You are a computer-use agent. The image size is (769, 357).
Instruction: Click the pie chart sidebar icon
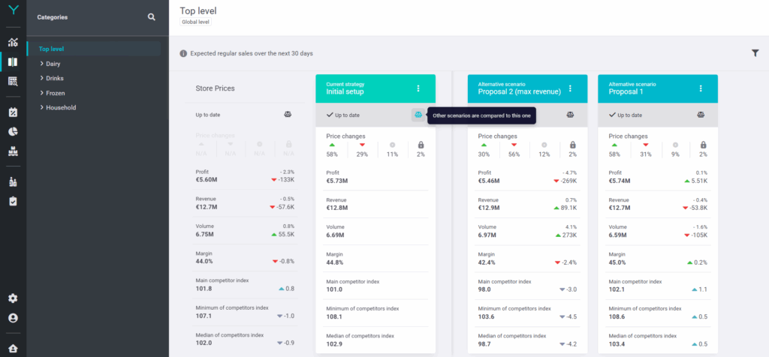click(13, 131)
